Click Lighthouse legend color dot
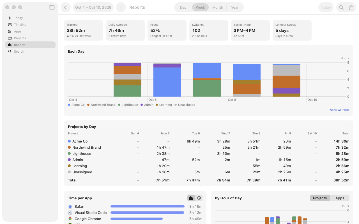This screenshot has height=224, width=359. [119, 105]
